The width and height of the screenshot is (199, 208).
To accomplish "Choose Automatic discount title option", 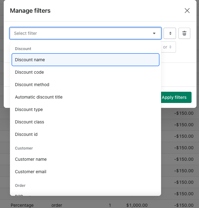I will (x=86, y=97).
